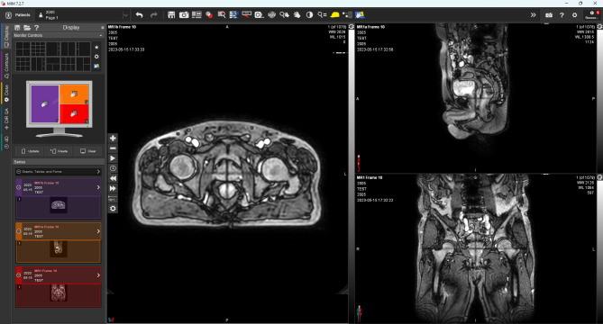Toggle the circle on the purple series header
Screen dimensions: 603x324
18,187
